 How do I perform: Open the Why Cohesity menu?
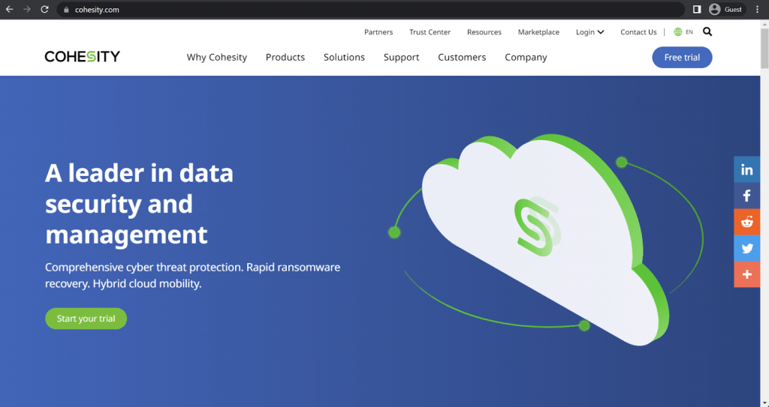[x=217, y=57]
